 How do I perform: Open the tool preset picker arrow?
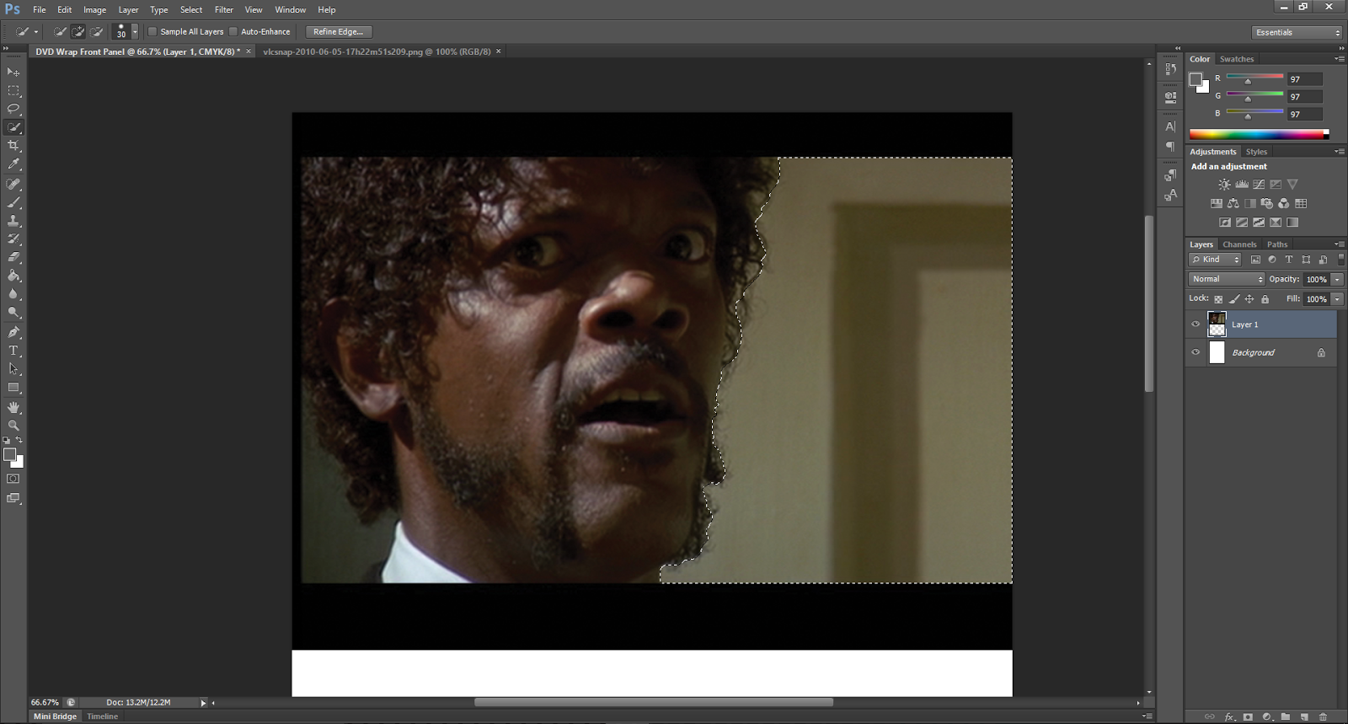[x=36, y=32]
